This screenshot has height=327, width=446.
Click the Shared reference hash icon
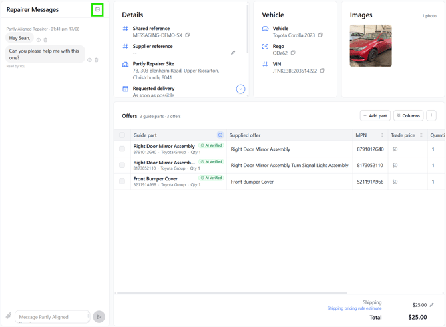pyautogui.click(x=125, y=29)
